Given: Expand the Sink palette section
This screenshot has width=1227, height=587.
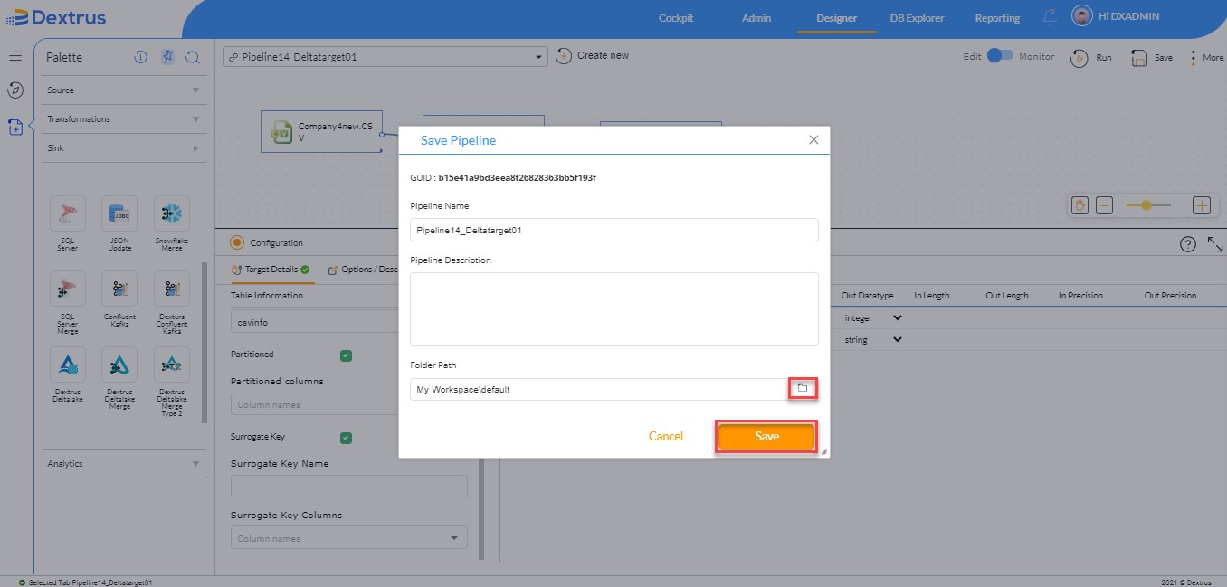Looking at the screenshot, I should tap(124, 147).
